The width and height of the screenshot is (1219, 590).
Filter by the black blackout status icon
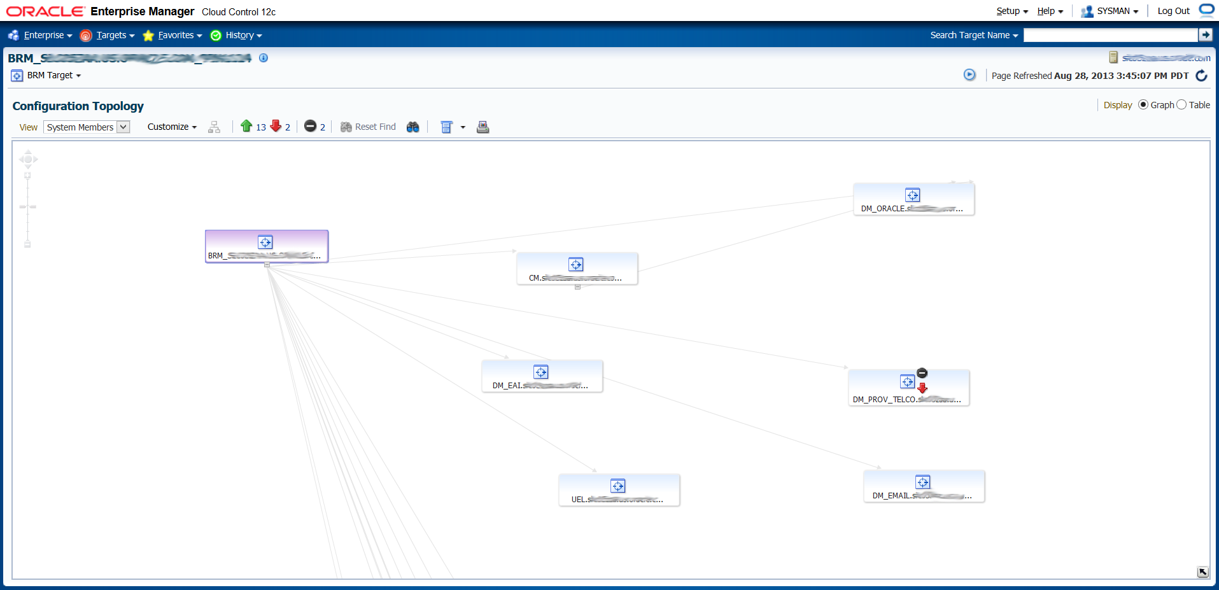click(310, 126)
